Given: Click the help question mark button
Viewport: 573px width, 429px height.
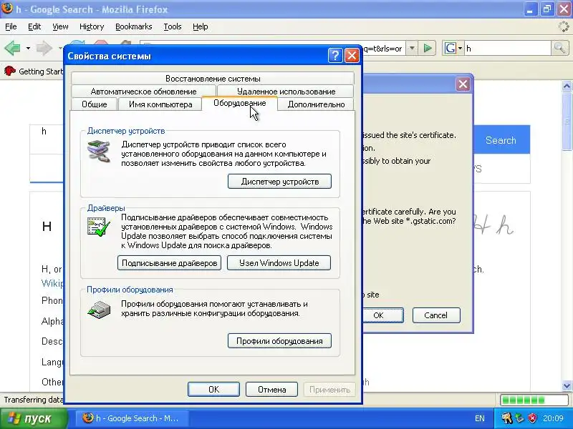Looking at the screenshot, I should pos(335,56).
